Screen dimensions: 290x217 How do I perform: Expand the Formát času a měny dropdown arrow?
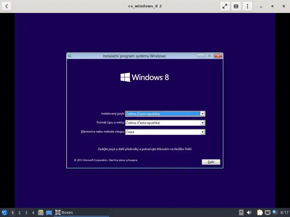click(202, 123)
